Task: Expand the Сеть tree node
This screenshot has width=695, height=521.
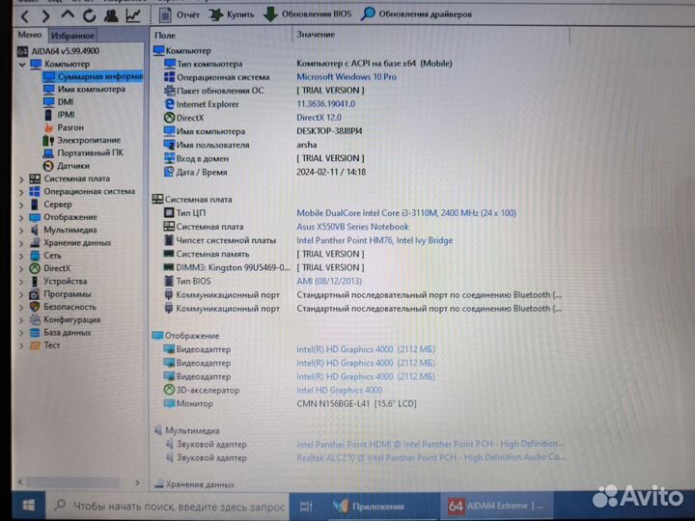Action: click(21, 256)
